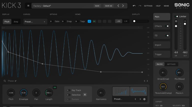Viewport: 192px width, 107px height.
Task: Click the magnifier icon beside Phase
Action: 5,81
